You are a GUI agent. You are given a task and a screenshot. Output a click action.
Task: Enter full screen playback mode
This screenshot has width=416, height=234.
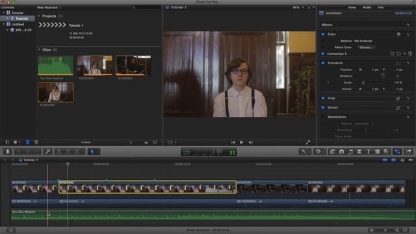[307, 142]
